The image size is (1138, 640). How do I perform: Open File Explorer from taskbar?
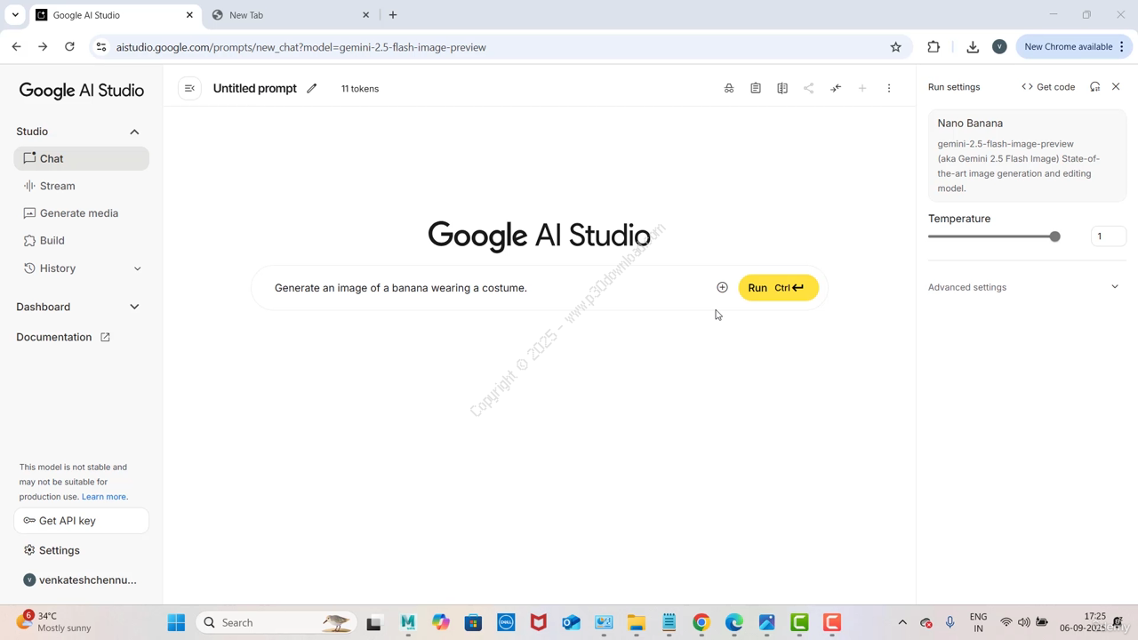tap(636, 622)
